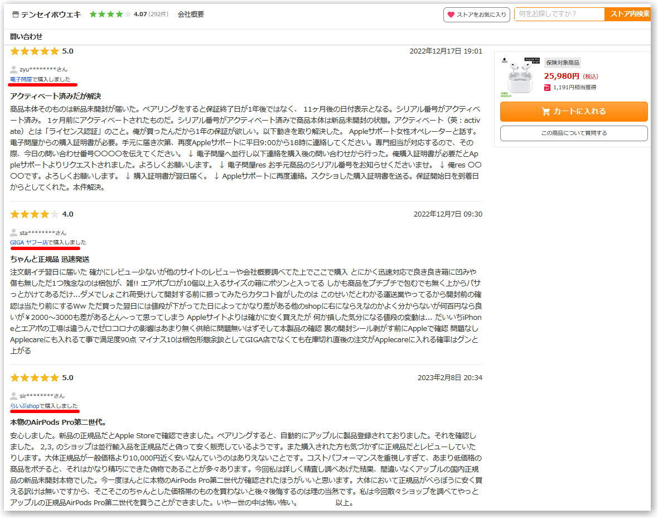
Task: Open the らいぶshop store link
Action: click(25, 406)
